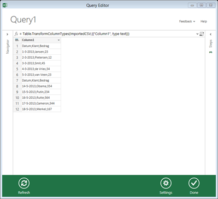
Task: Select cell "17-5-2013;Cameron;344"
Action: pyautogui.click(x=41, y=103)
